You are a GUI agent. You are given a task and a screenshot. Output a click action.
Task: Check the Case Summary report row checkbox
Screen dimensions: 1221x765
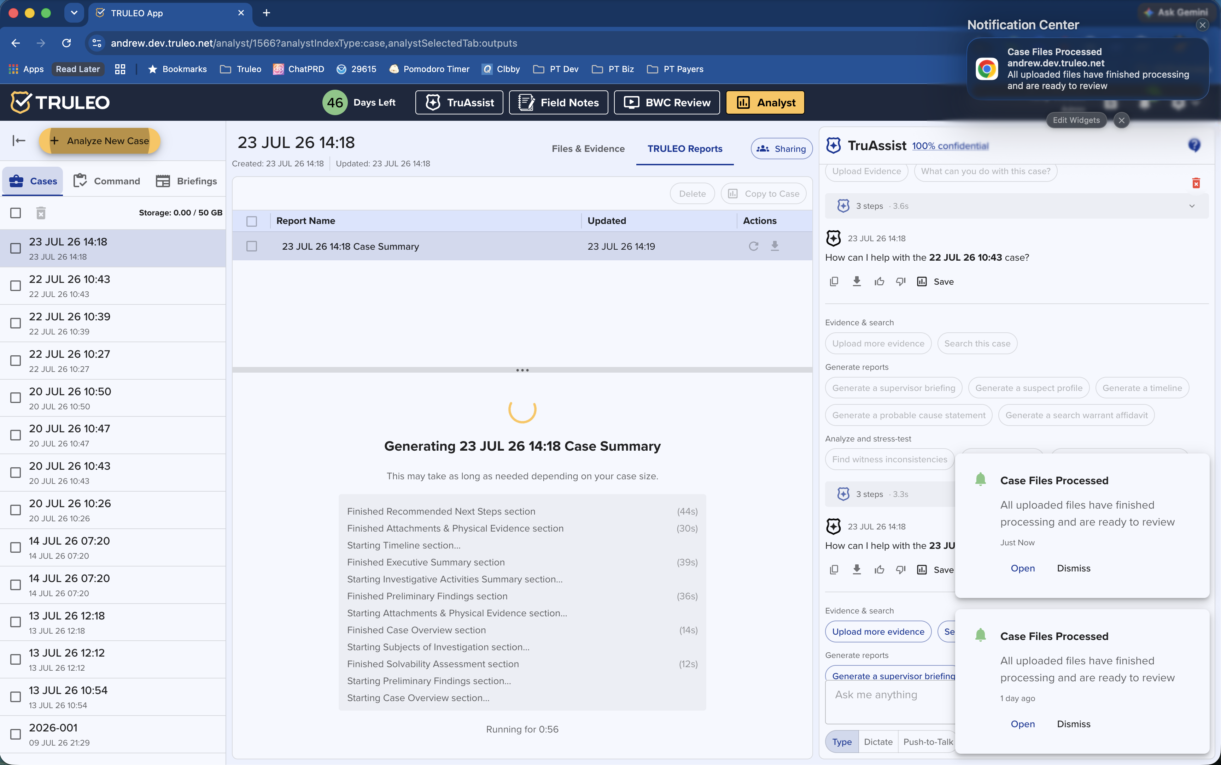(x=252, y=247)
